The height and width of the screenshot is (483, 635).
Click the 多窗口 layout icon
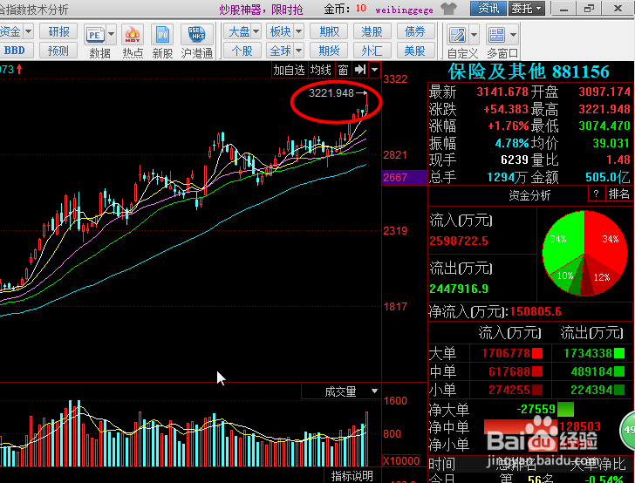496,35
